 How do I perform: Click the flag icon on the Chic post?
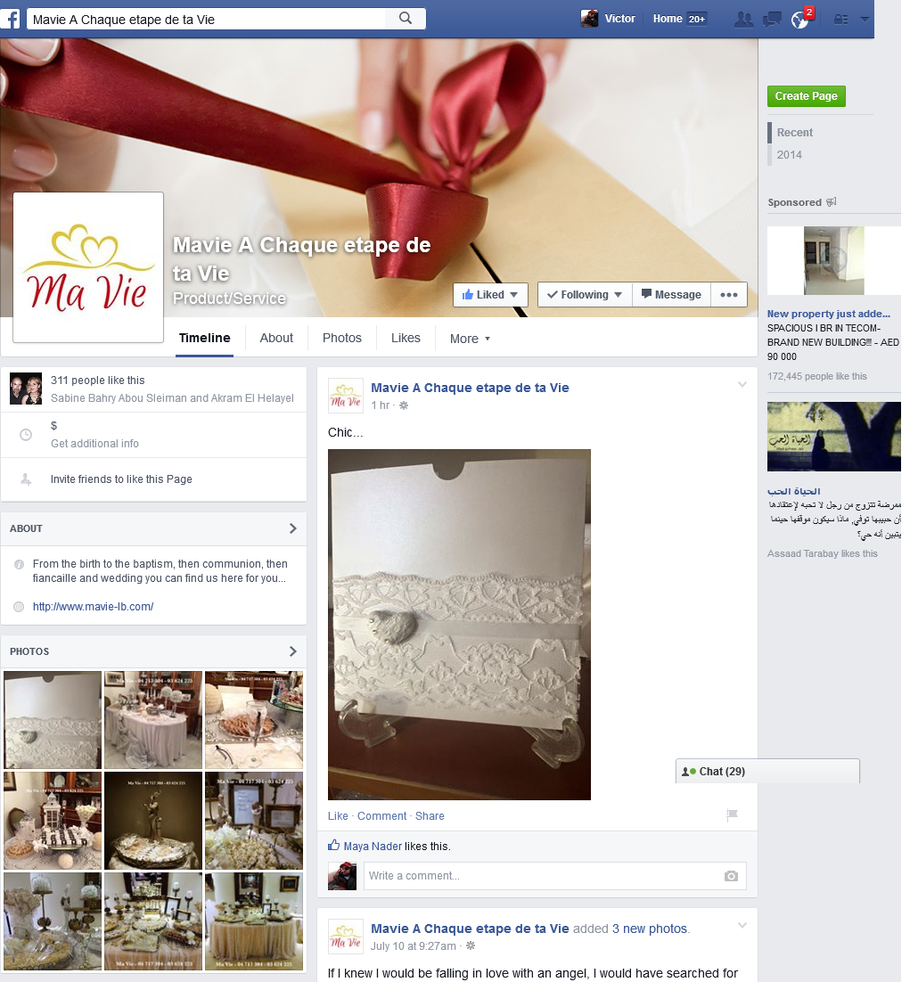[732, 814]
